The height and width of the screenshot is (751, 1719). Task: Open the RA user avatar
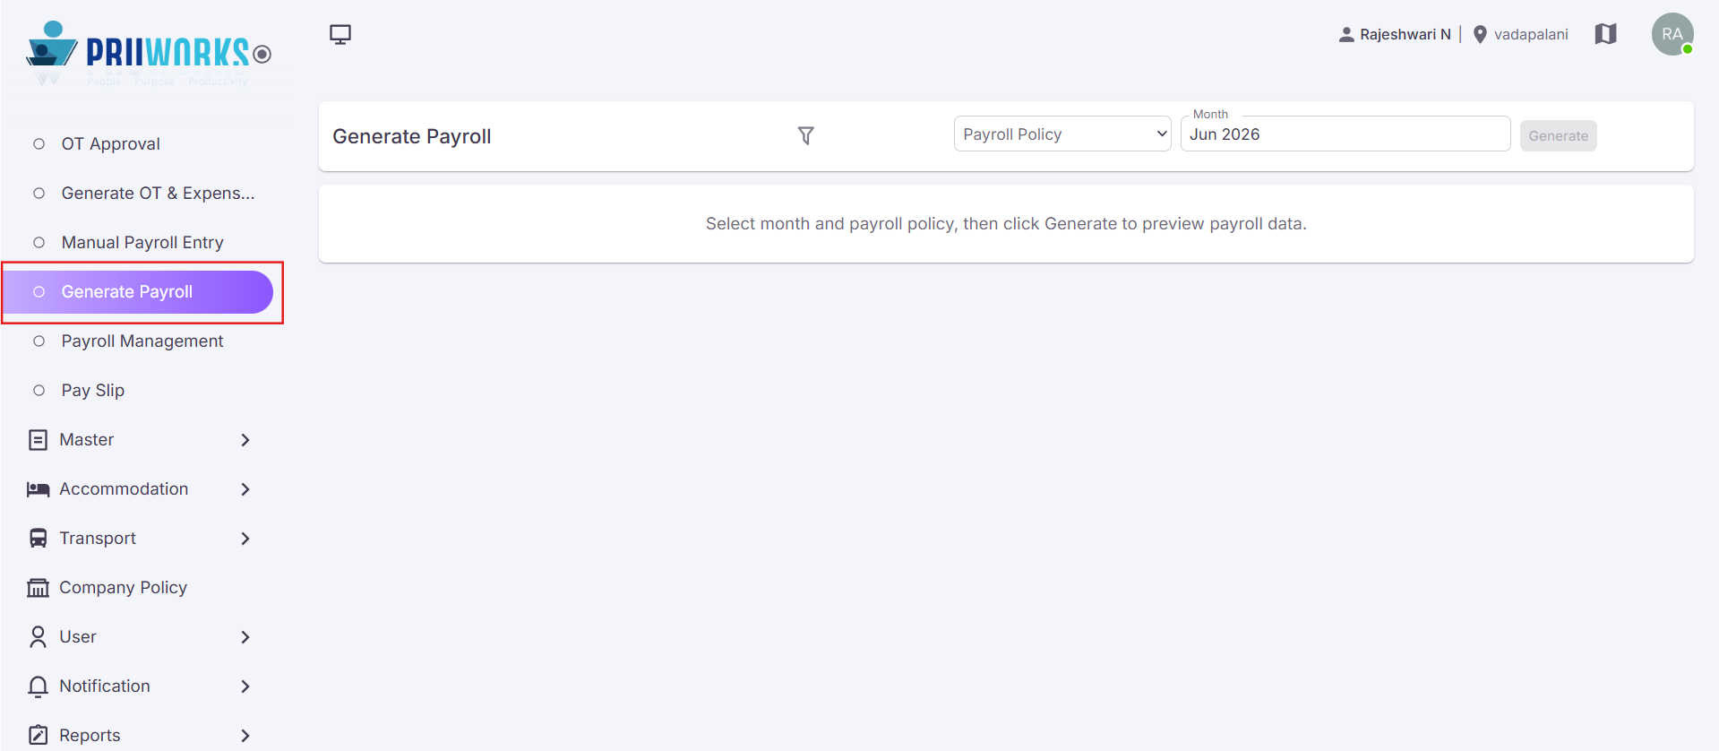click(x=1672, y=34)
